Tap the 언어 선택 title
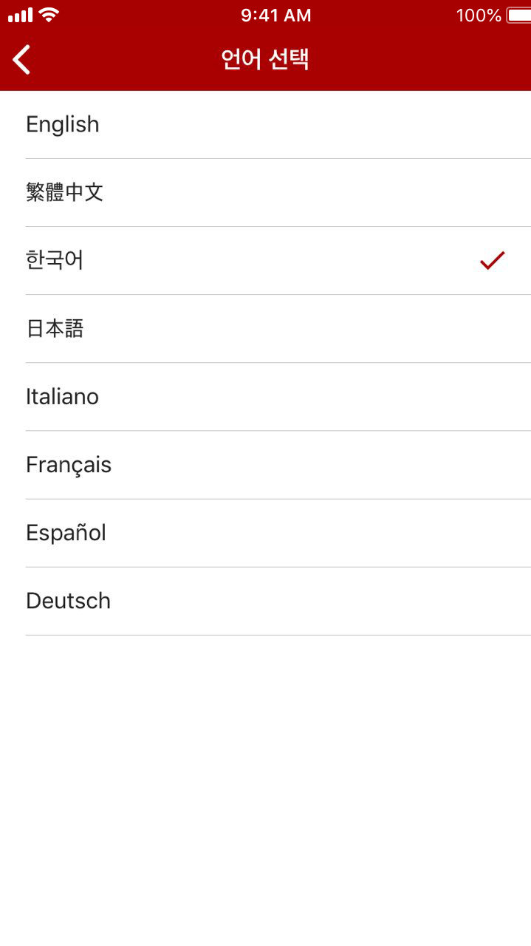The width and height of the screenshot is (531, 946). pyautogui.click(x=265, y=59)
